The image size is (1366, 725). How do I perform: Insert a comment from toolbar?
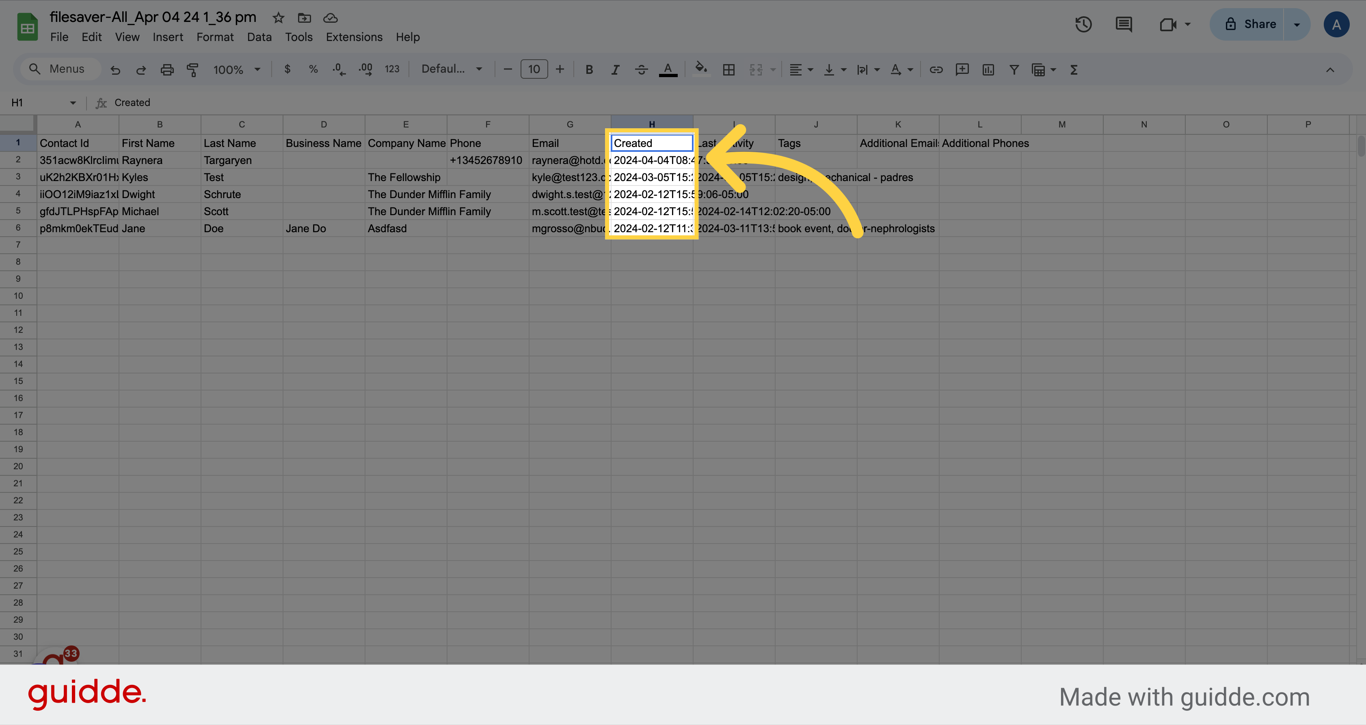point(962,69)
